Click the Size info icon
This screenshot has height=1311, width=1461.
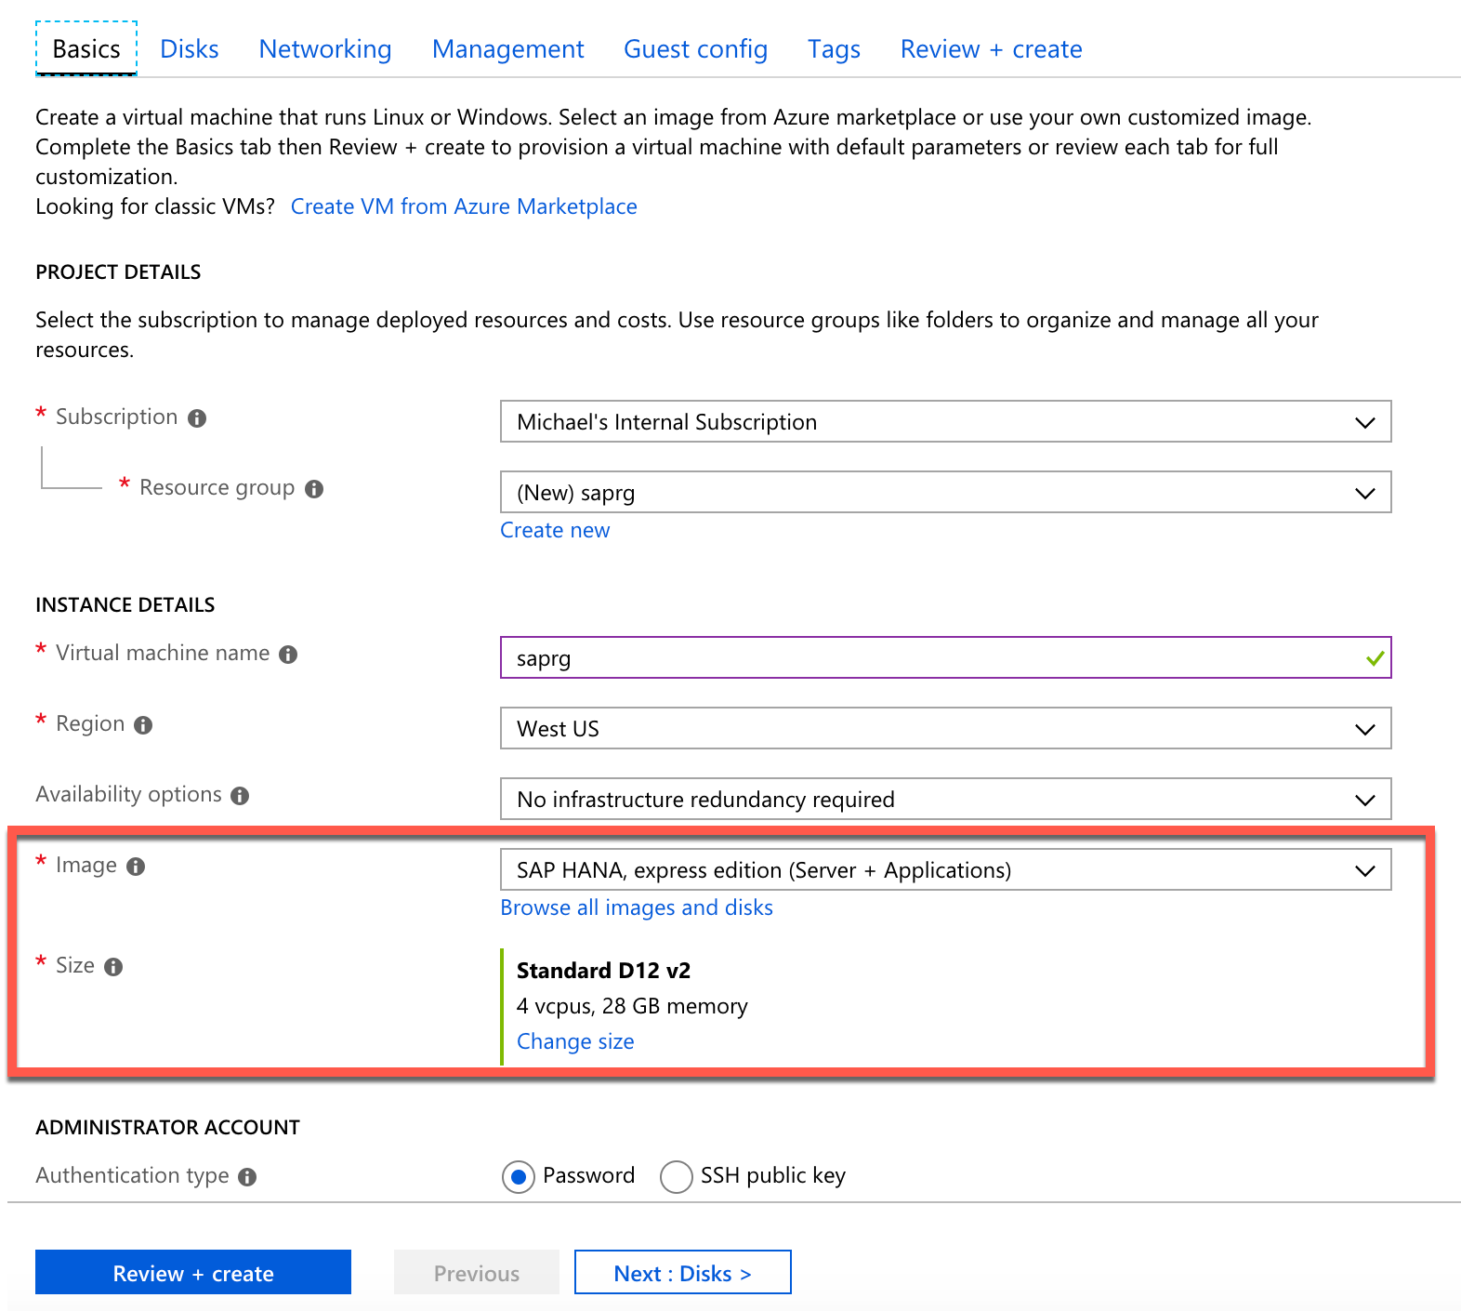113,967
